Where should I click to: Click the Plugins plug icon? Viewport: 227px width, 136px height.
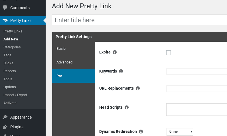coord(5,127)
